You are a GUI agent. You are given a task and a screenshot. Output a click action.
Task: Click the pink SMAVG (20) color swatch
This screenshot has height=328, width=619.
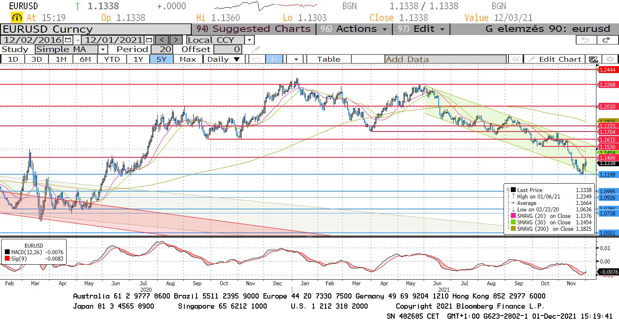click(x=513, y=216)
